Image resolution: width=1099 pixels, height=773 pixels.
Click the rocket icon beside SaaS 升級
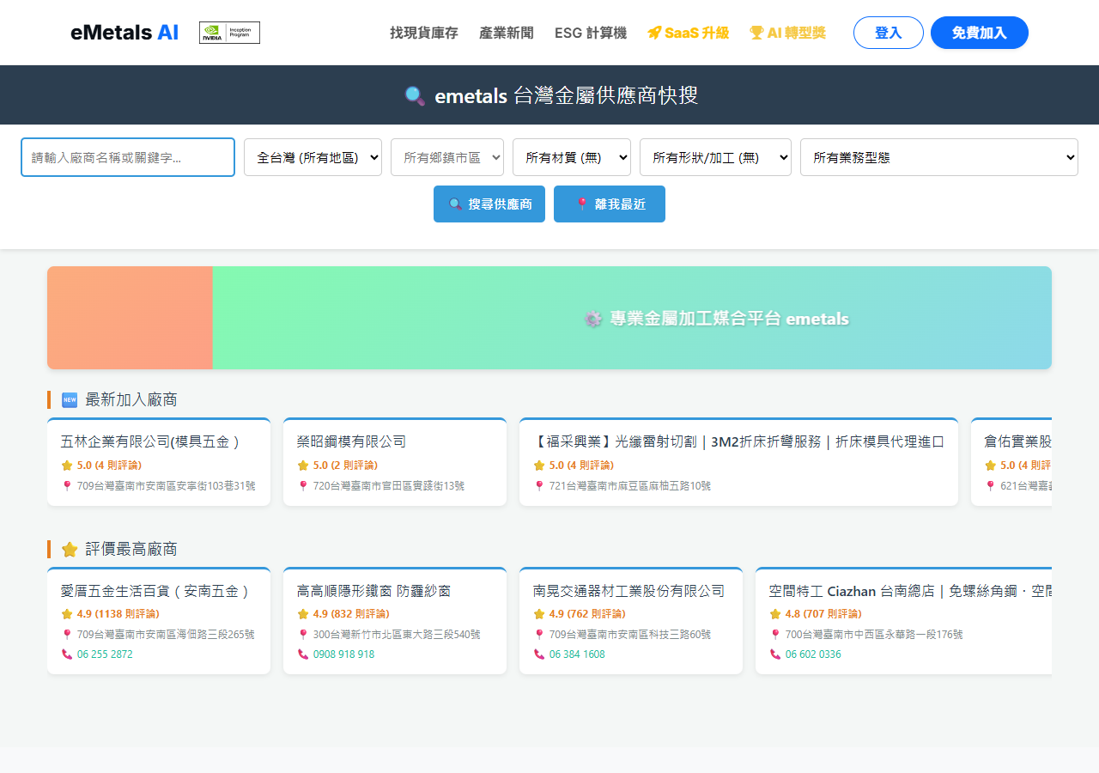pyautogui.click(x=654, y=33)
